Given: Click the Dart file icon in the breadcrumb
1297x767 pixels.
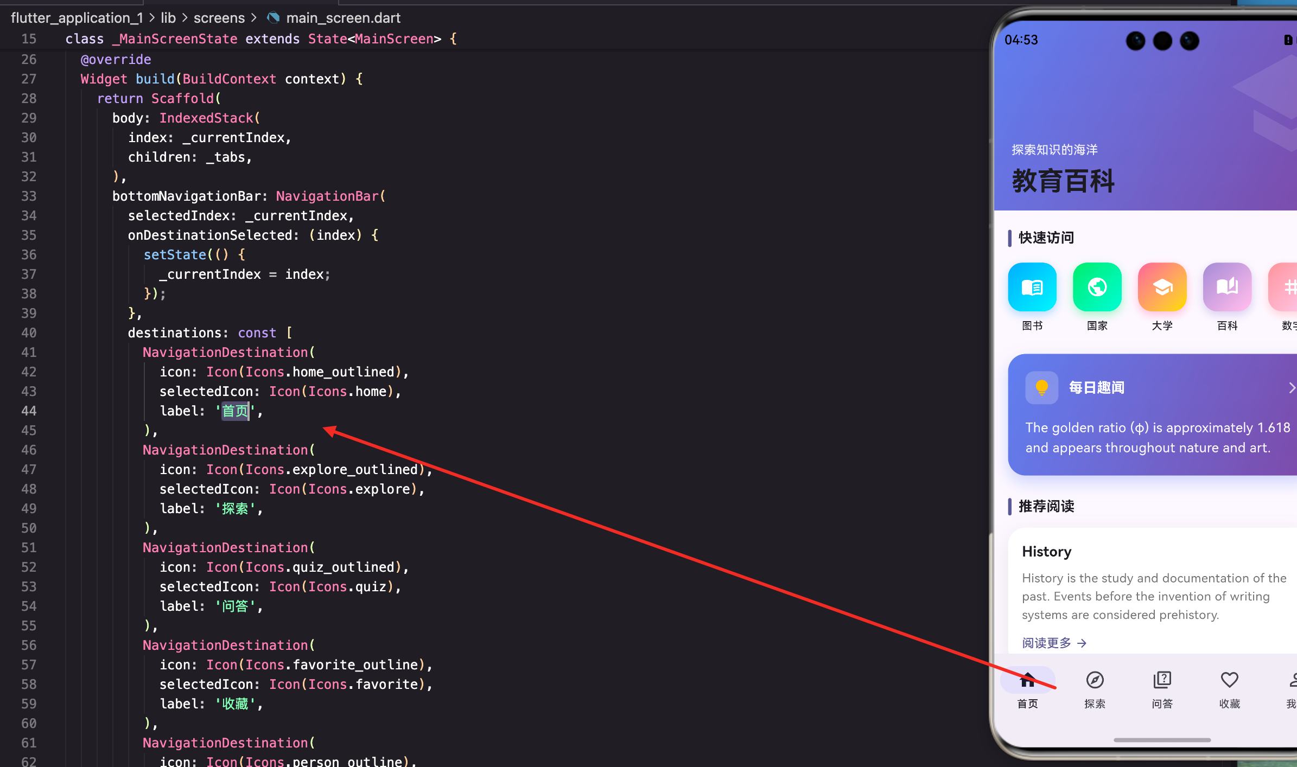Looking at the screenshot, I should click(x=274, y=18).
